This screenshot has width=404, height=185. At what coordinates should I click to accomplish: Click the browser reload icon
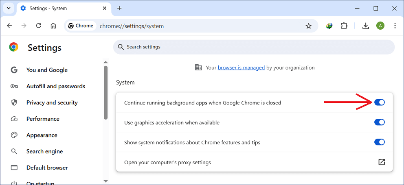click(x=39, y=26)
